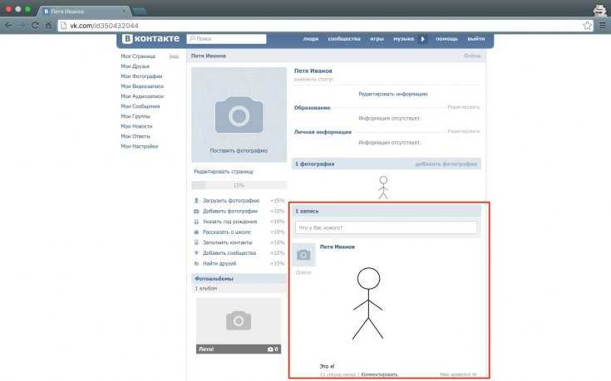The image size is (611, 381).
Task: Open помощь in the VK header
Action: click(x=446, y=39)
